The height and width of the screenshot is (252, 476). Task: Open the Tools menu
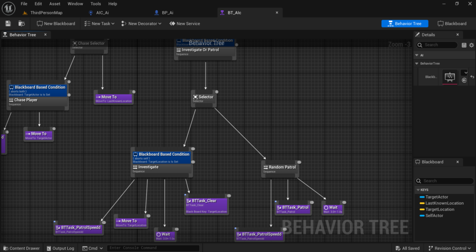pos(96,4)
